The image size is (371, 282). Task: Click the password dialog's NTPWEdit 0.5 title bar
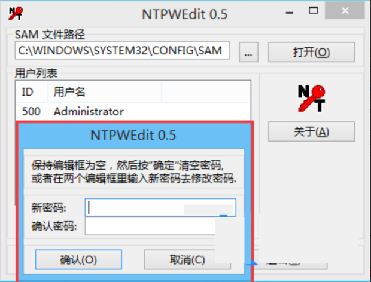133,135
